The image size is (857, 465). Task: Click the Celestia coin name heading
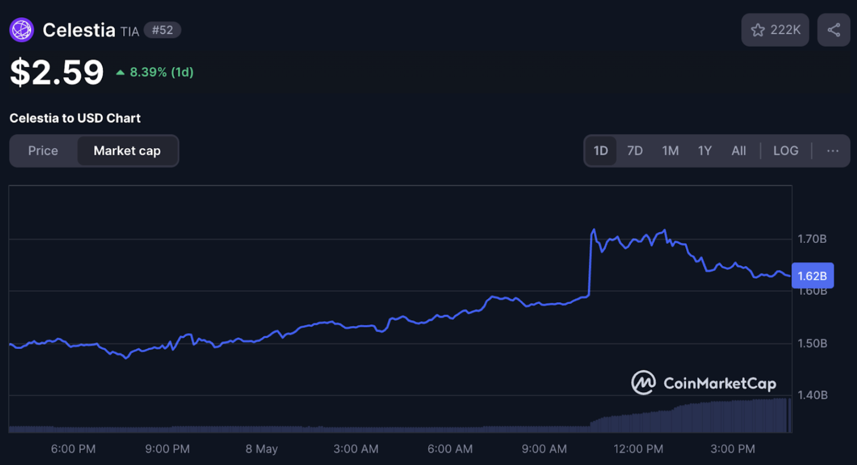pos(79,30)
